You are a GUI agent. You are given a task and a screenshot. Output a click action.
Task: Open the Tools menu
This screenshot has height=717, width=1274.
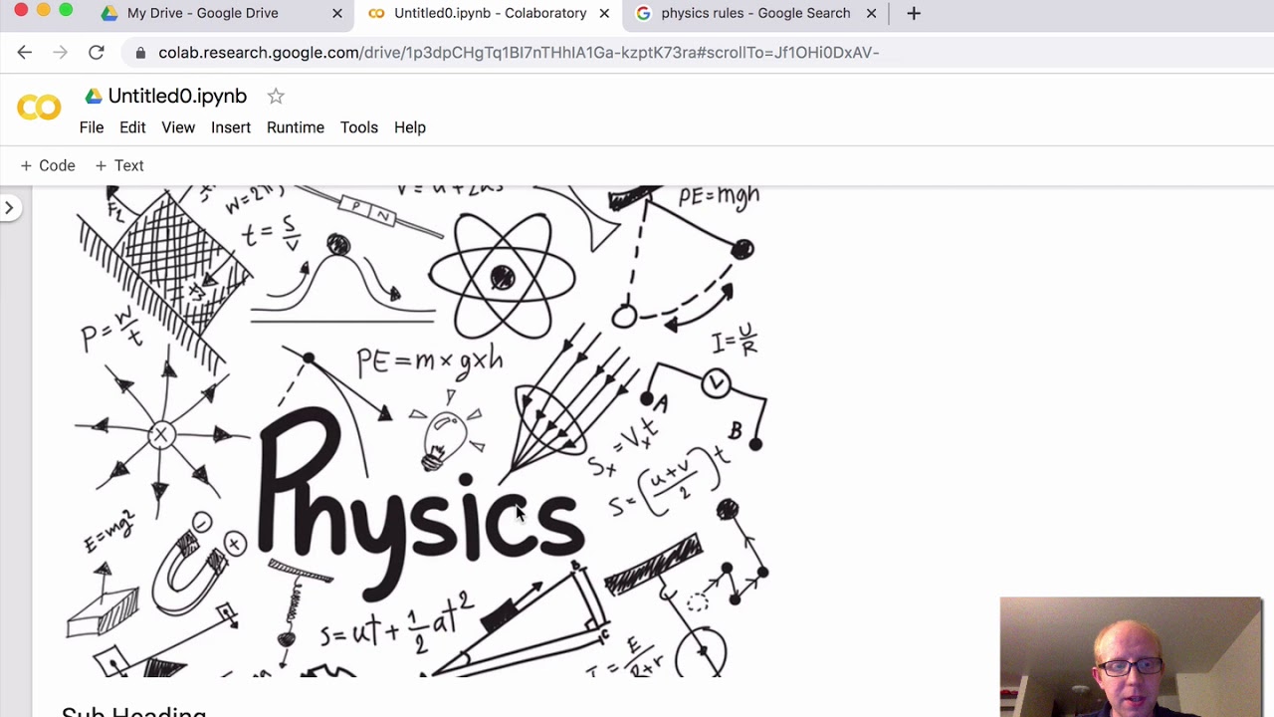[359, 127]
